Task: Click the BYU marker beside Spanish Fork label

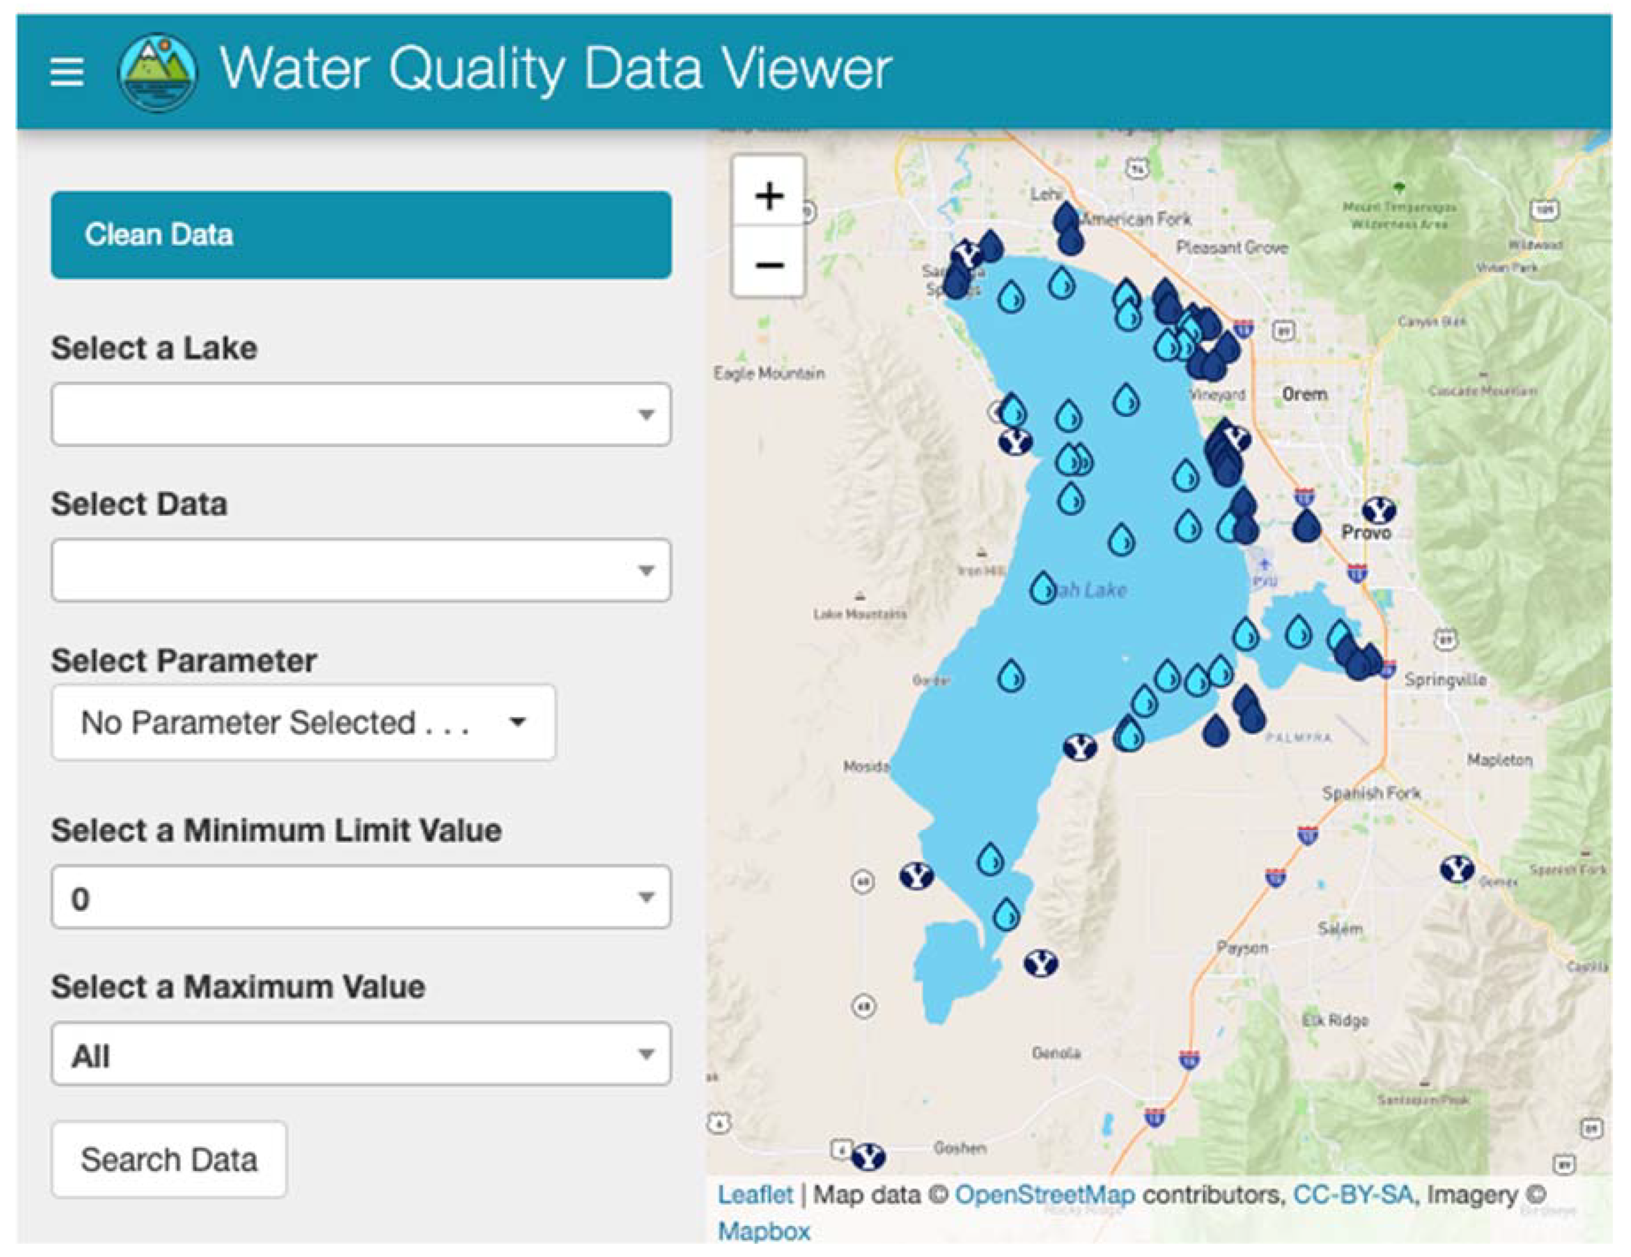Action: tap(1456, 869)
